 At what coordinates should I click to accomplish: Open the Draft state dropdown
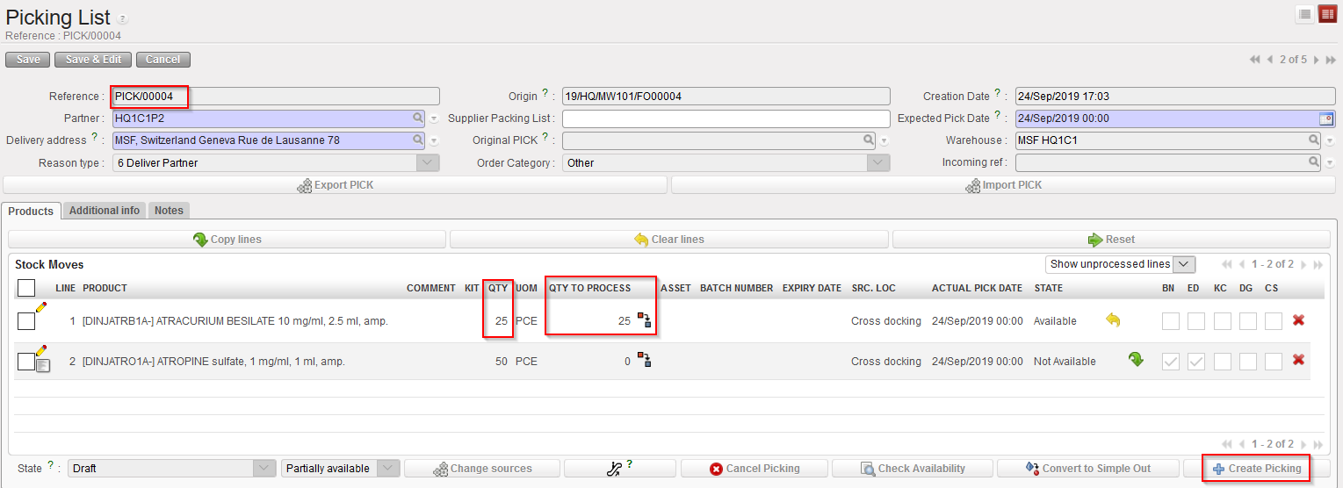(264, 469)
